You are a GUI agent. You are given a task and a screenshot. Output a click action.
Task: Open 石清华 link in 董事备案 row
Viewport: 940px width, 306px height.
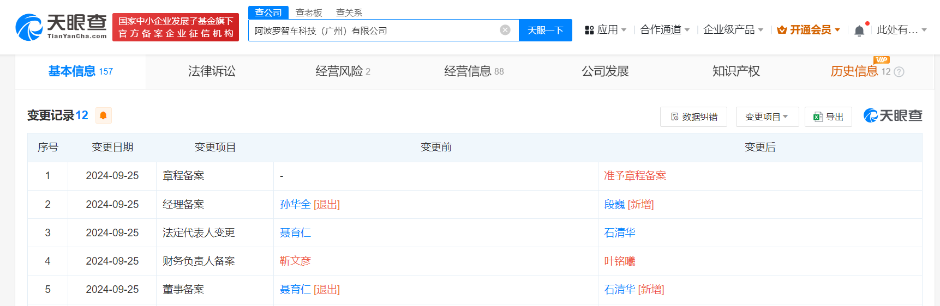coord(620,289)
